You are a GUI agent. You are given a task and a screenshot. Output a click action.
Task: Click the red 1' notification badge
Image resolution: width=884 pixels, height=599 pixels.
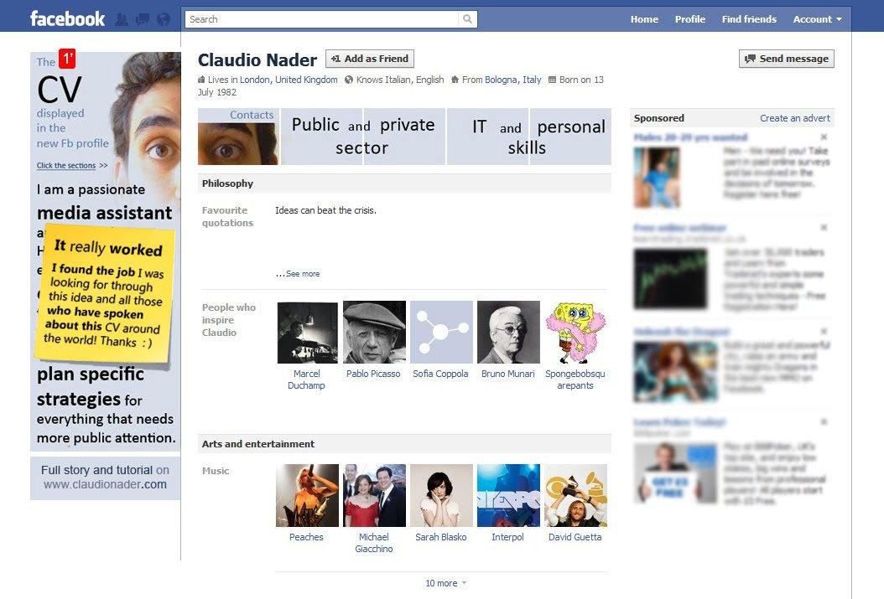67,58
